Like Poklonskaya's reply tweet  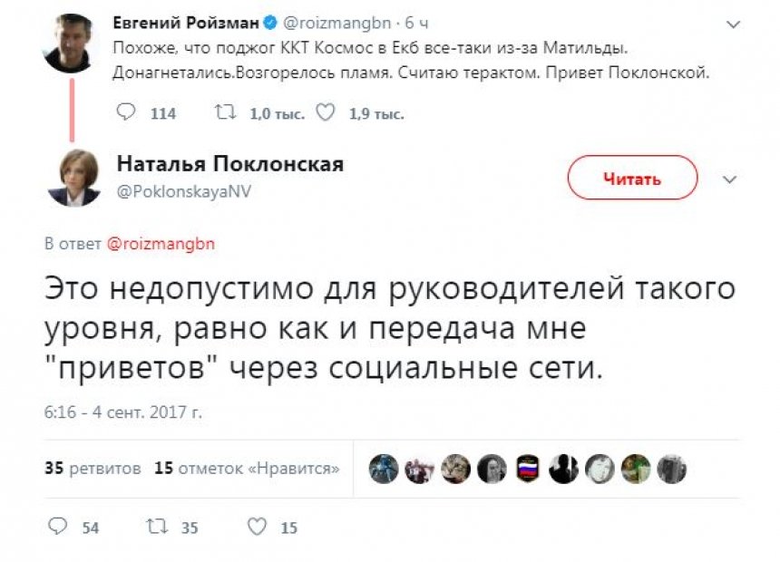[257, 527]
